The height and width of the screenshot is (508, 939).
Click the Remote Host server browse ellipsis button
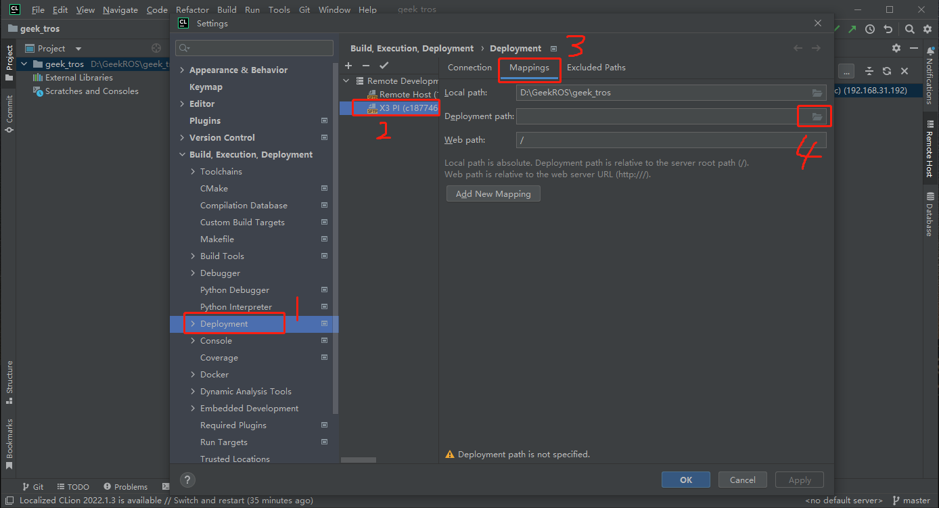point(846,71)
